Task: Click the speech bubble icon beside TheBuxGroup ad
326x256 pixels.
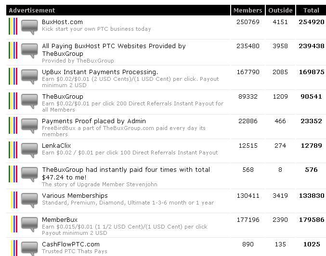Action: (29, 101)
